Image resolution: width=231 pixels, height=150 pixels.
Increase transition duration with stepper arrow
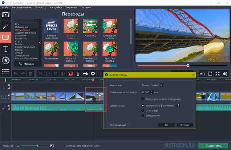coord(152,91)
